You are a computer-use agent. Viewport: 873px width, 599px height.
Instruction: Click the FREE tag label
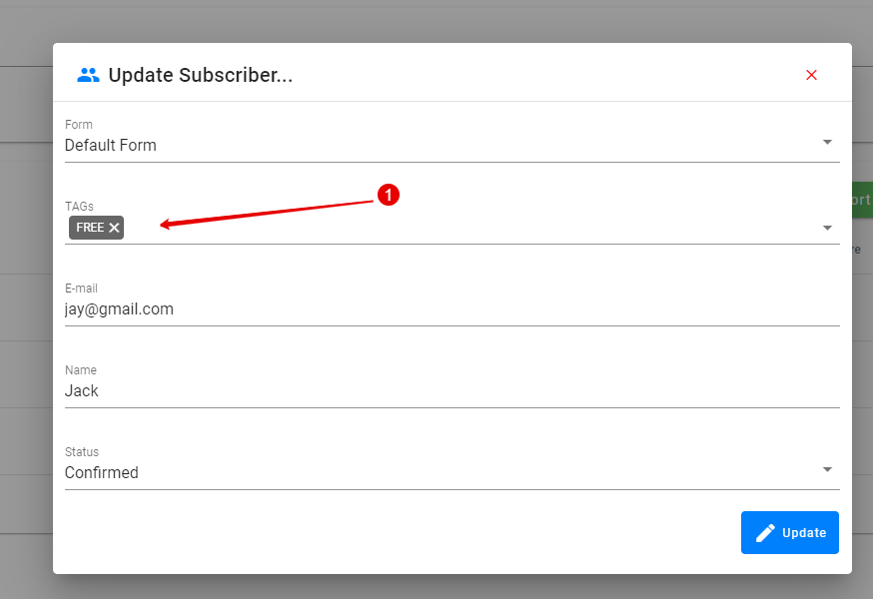(90, 228)
